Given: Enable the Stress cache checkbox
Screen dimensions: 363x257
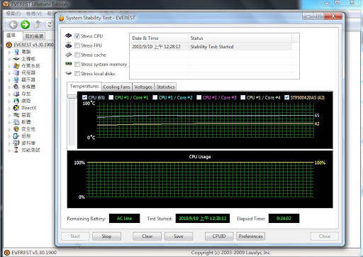Looking at the screenshot, I should (x=77, y=55).
